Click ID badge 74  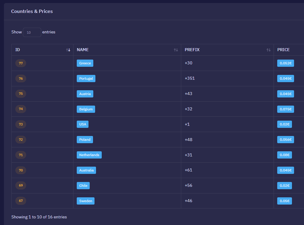(21, 109)
